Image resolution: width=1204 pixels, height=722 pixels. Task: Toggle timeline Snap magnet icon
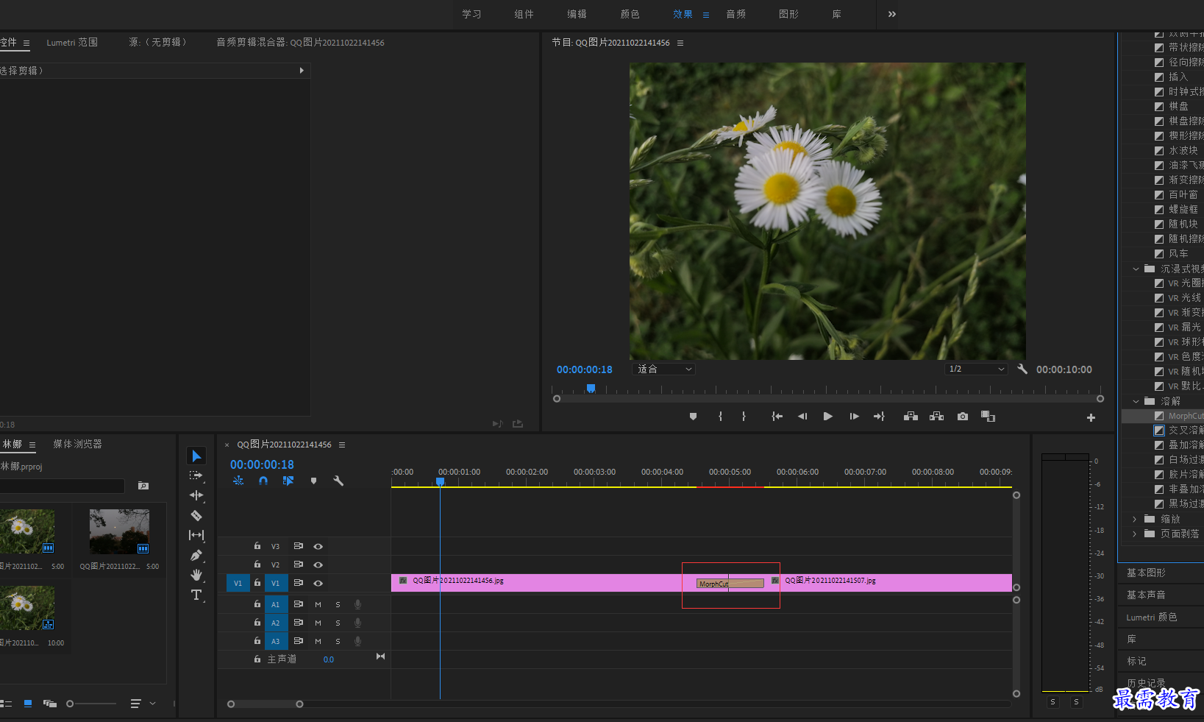263,481
